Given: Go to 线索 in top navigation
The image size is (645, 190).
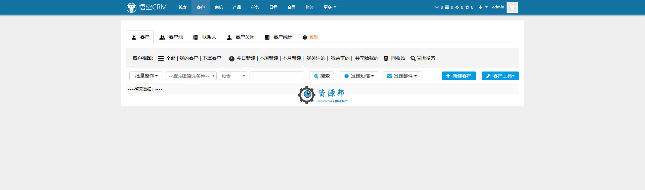Looking at the screenshot, I should (x=182, y=7).
